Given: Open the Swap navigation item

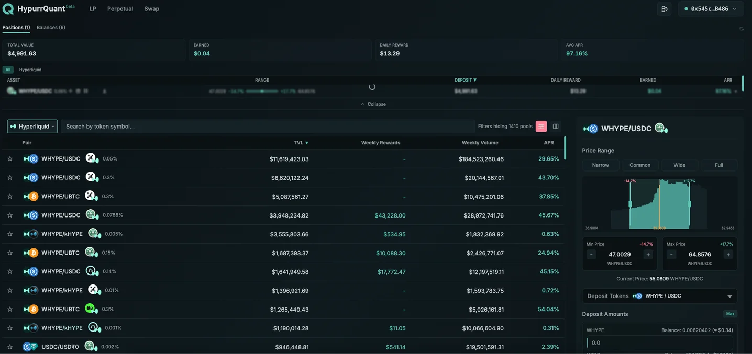Looking at the screenshot, I should tap(152, 9).
